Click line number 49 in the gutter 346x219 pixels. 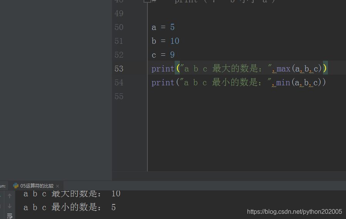(x=119, y=13)
